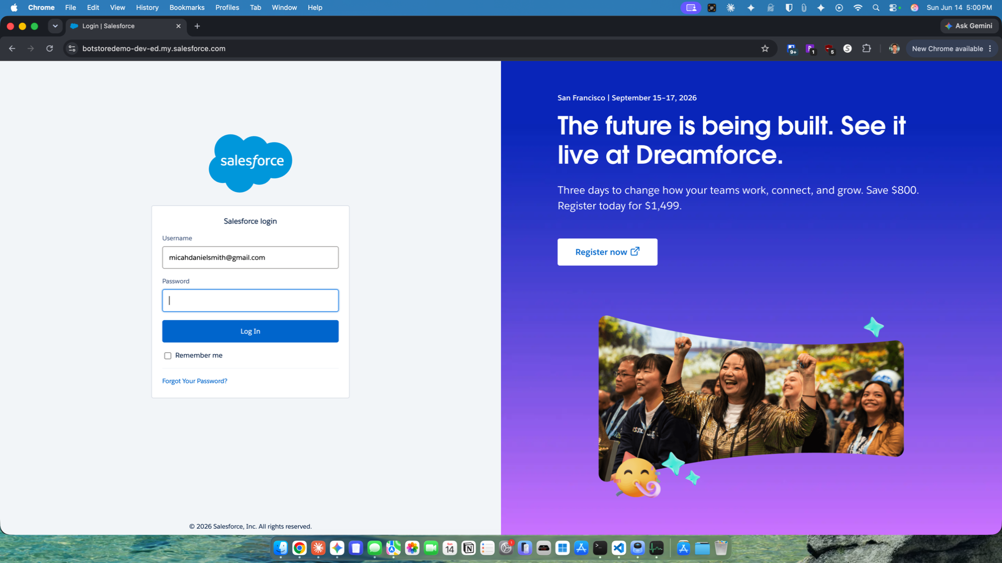Open the Trash in the dock
The height and width of the screenshot is (563, 1002).
click(721, 548)
